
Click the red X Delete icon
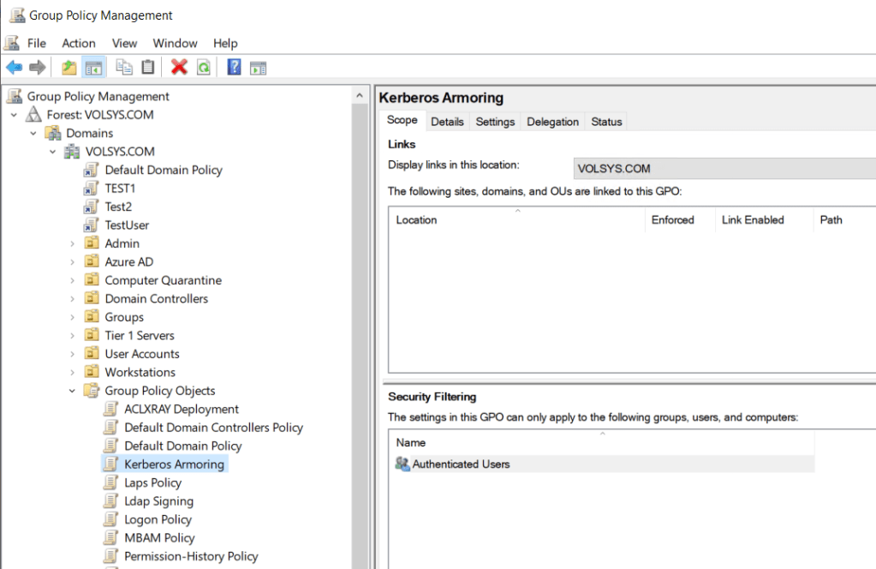(x=179, y=68)
